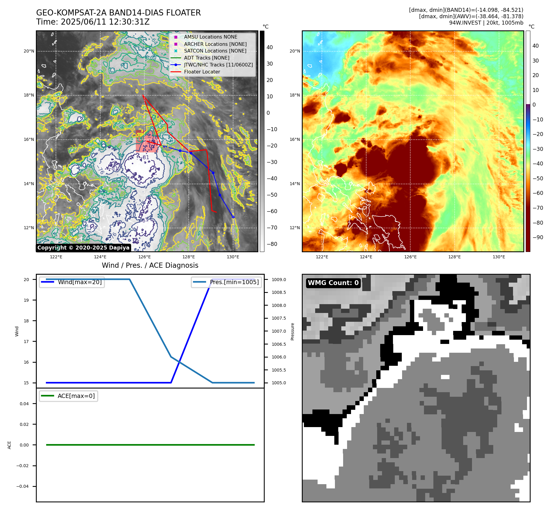Click the '-81' contour label in the cold cloud
This screenshot has width=551, height=513.
145,157
